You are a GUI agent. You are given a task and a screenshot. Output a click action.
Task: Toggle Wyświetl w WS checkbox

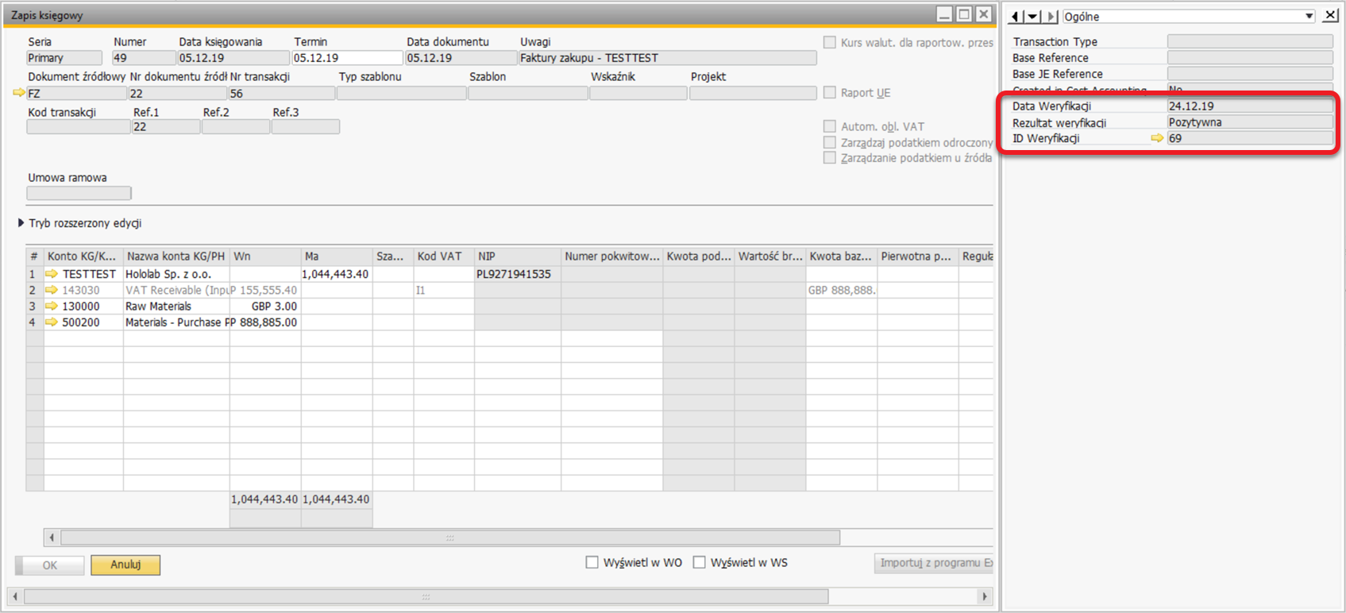click(699, 563)
